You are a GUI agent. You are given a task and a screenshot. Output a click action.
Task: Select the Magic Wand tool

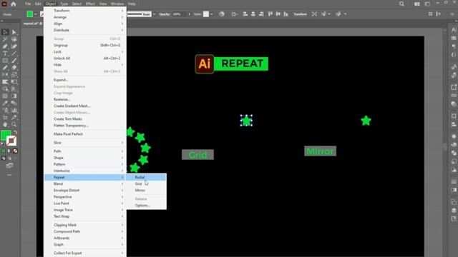[x=5, y=39]
